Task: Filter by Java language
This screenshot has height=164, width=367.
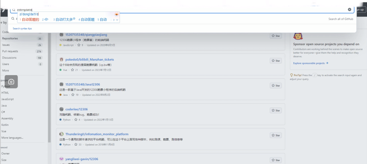Action: click(x=4, y=106)
